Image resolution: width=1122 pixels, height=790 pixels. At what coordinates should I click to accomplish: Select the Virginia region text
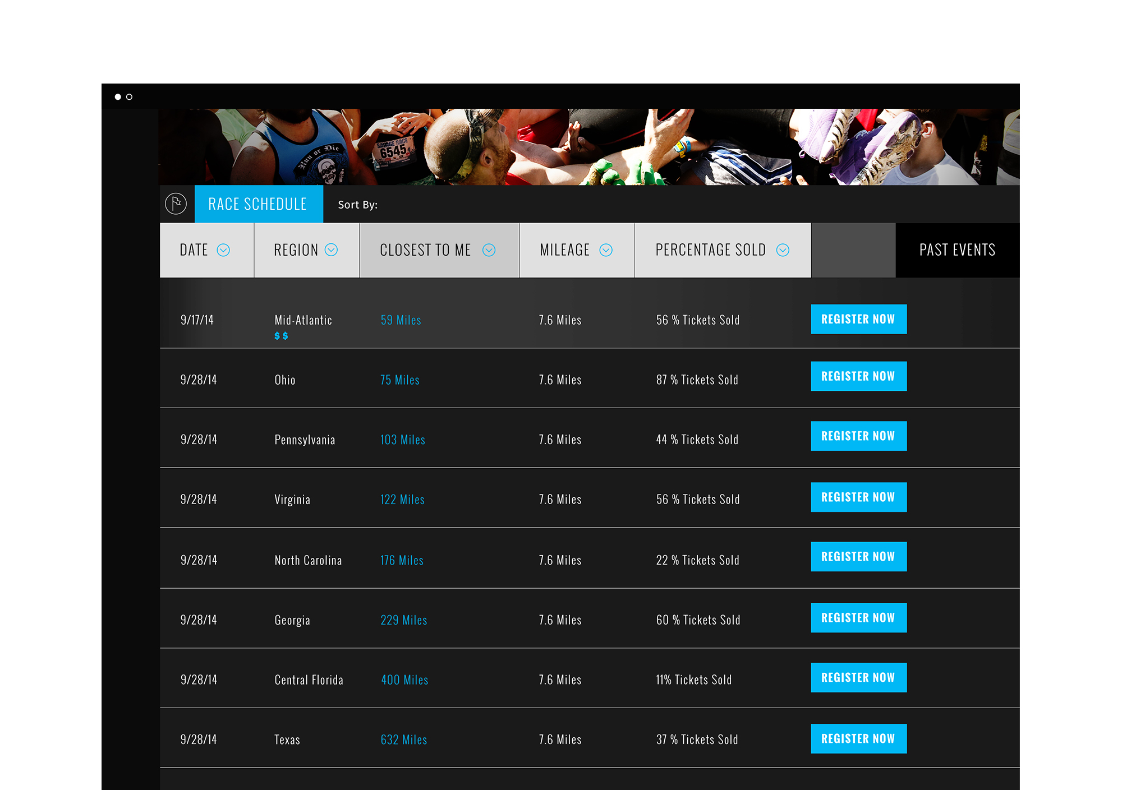pos(292,500)
